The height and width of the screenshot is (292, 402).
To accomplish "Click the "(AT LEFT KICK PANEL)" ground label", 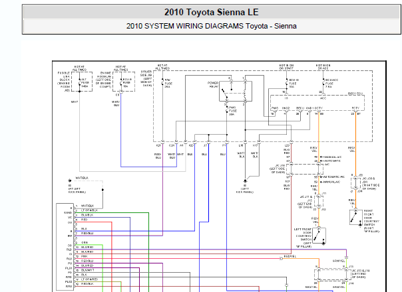I will tap(77, 190).
